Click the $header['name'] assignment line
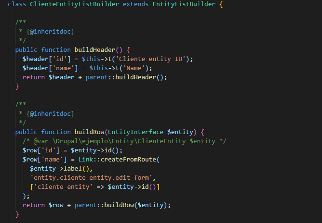Image resolution: width=322 pixels, height=223 pixels. click(87, 68)
